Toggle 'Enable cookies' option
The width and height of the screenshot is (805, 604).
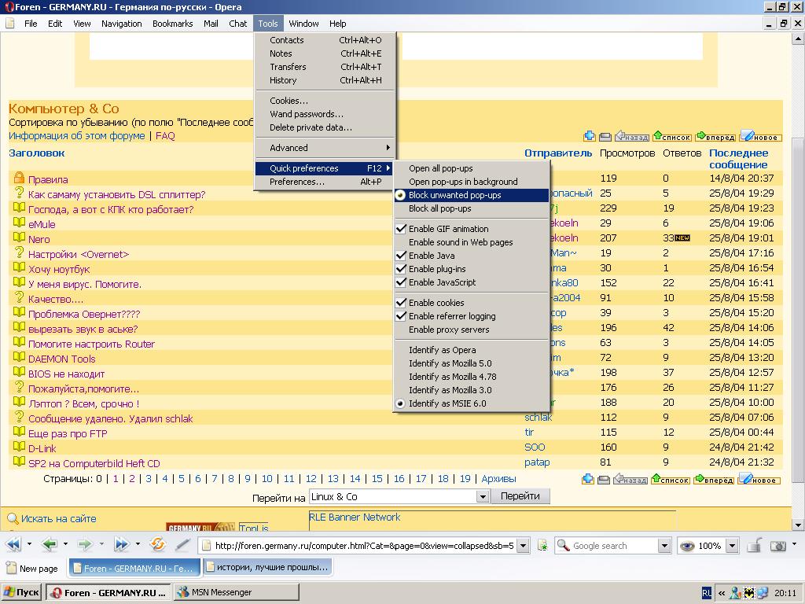point(472,303)
